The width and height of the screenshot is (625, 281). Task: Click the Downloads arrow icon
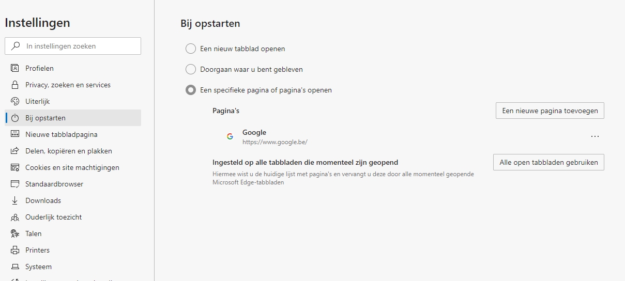(x=15, y=200)
